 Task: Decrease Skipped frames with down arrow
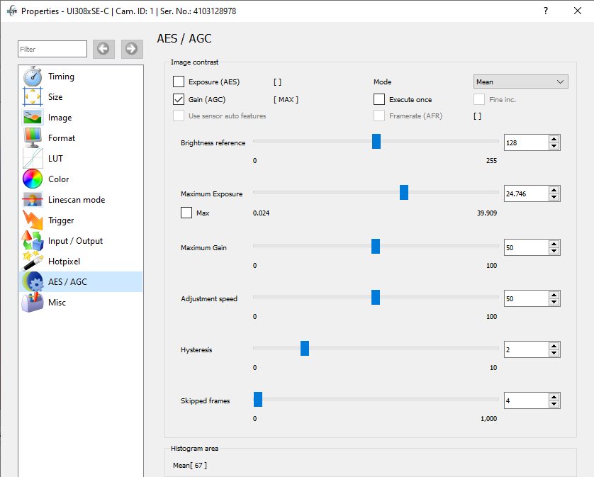tap(554, 404)
